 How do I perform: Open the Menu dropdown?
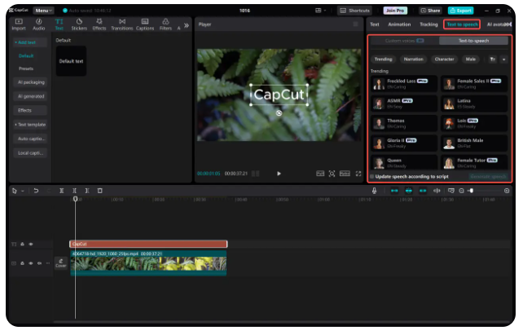tap(43, 11)
